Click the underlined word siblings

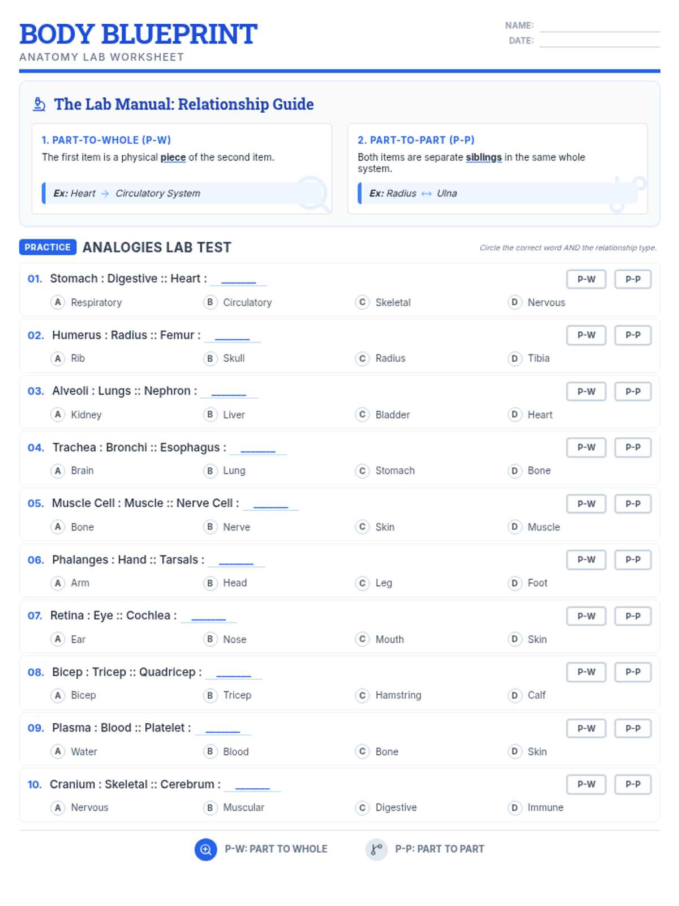point(484,157)
